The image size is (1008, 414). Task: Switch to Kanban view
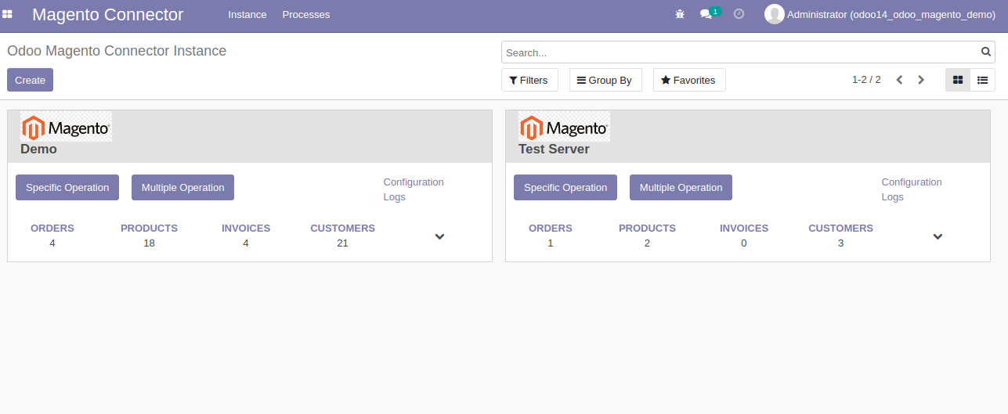[x=958, y=80]
